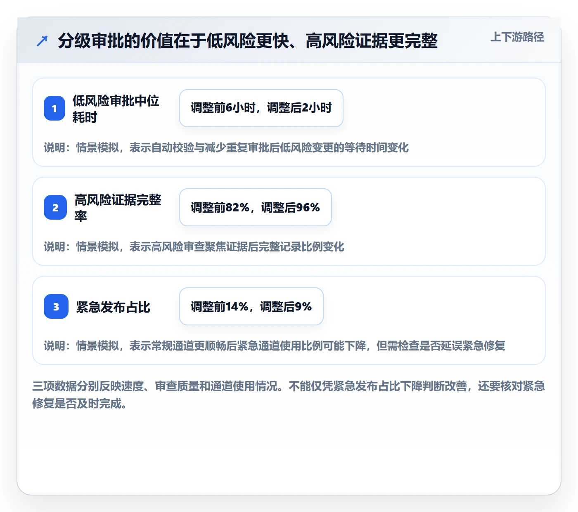Select the number 1 badge
578x512 pixels.
point(54,108)
